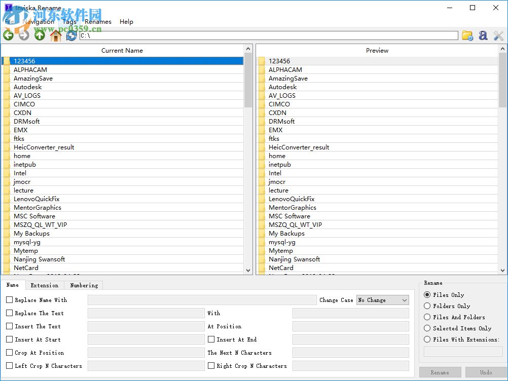Open the Tags menu
This screenshot has width=508, height=381.
coord(69,22)
